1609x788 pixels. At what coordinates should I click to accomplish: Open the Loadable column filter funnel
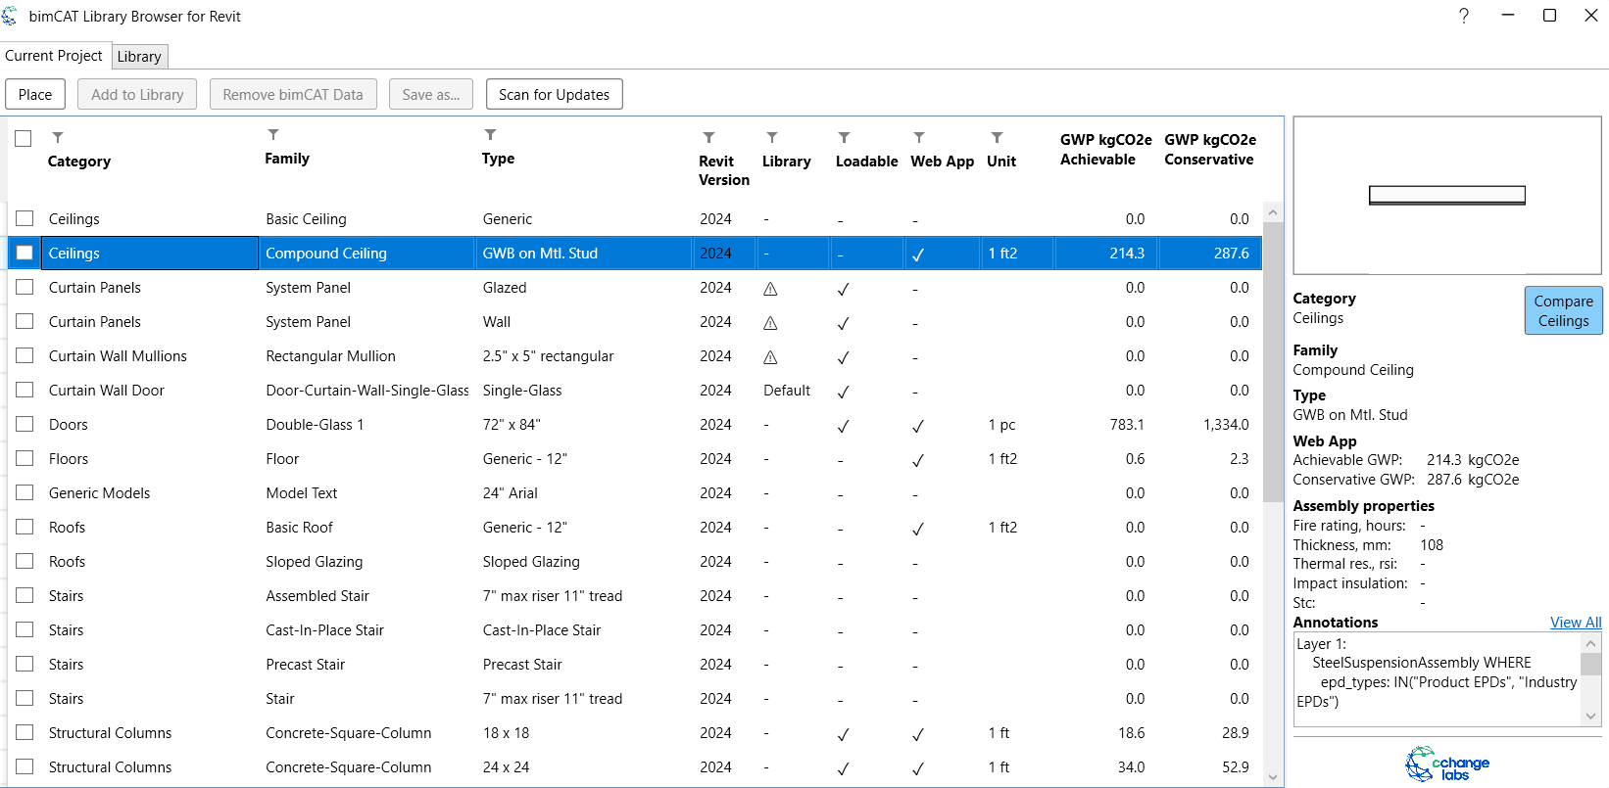(x=844, y=137)
